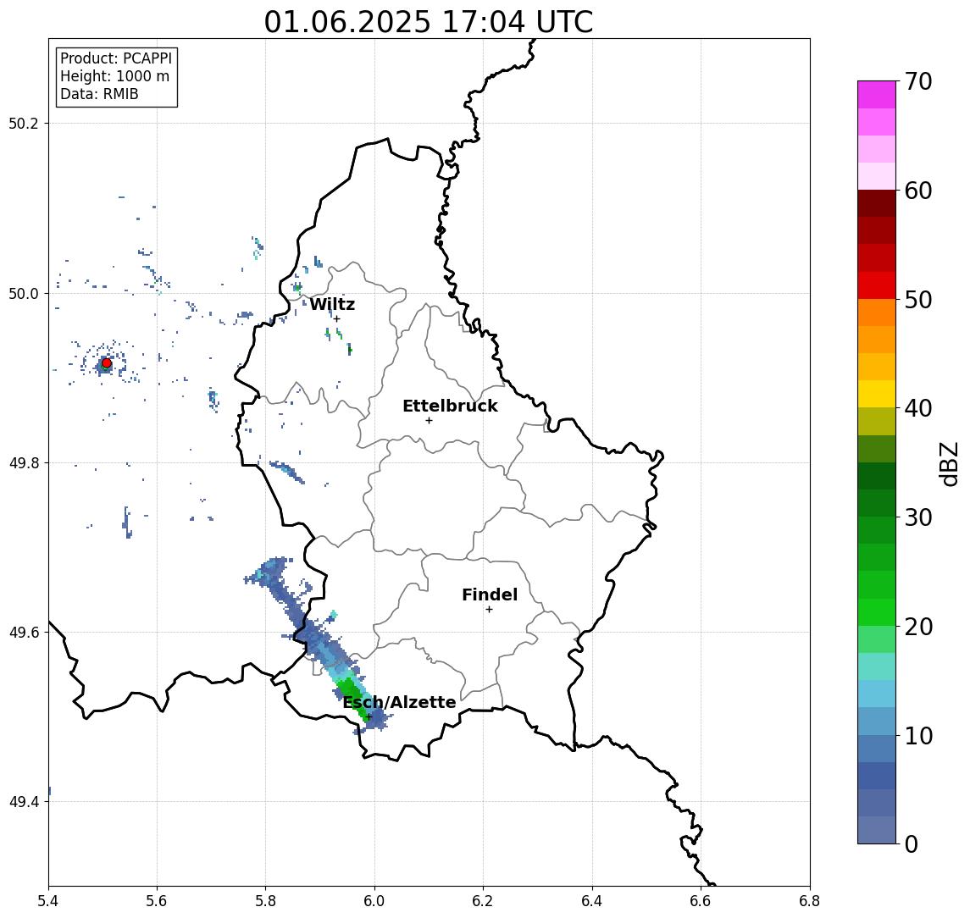Click the longitude tick label 5.6

(157, 901)
